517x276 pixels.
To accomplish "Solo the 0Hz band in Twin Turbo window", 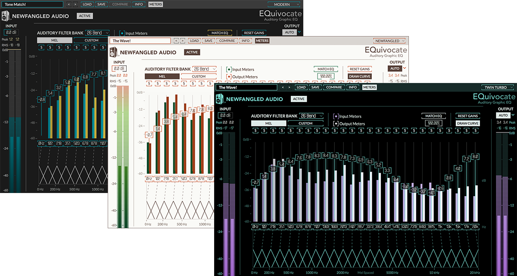I will (x=256, y=130).
